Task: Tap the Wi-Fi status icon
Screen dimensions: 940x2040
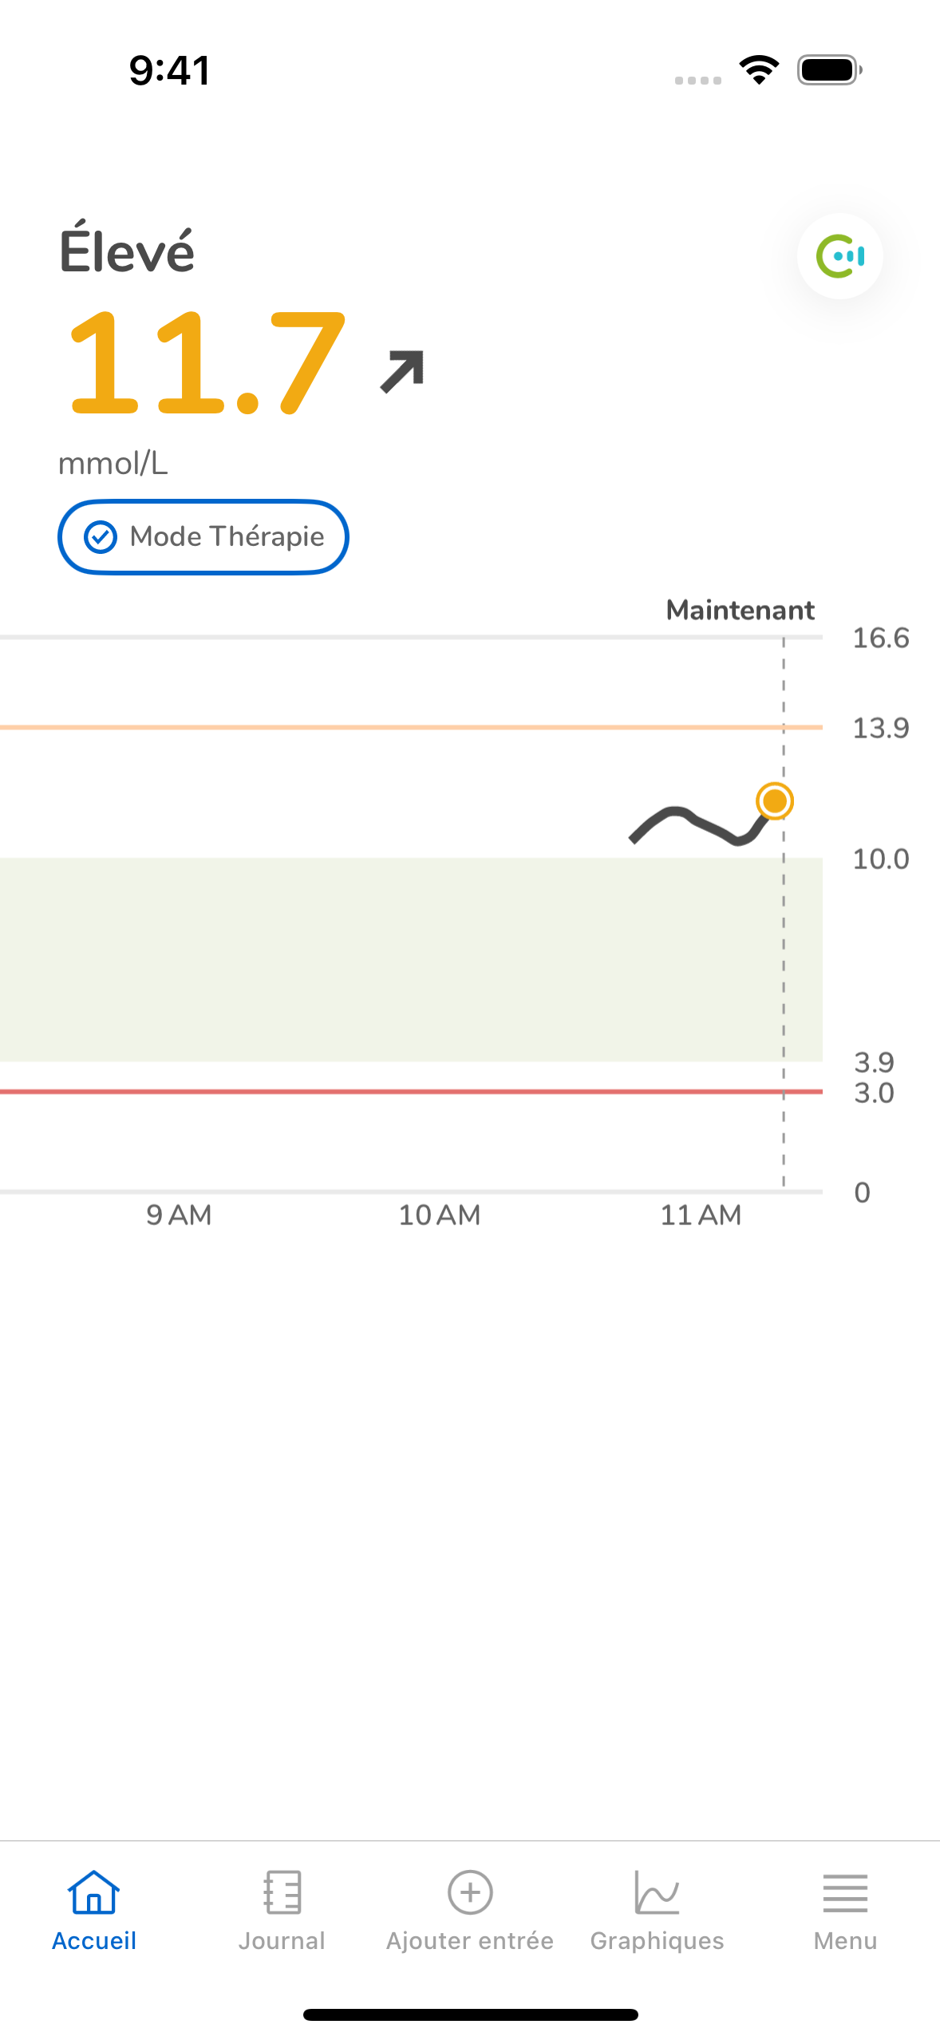Action: click(760, 70)
